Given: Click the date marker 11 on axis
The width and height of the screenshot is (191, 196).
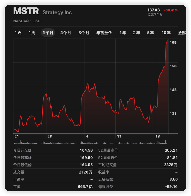Looking at the screenshot, I should (119, 136).
